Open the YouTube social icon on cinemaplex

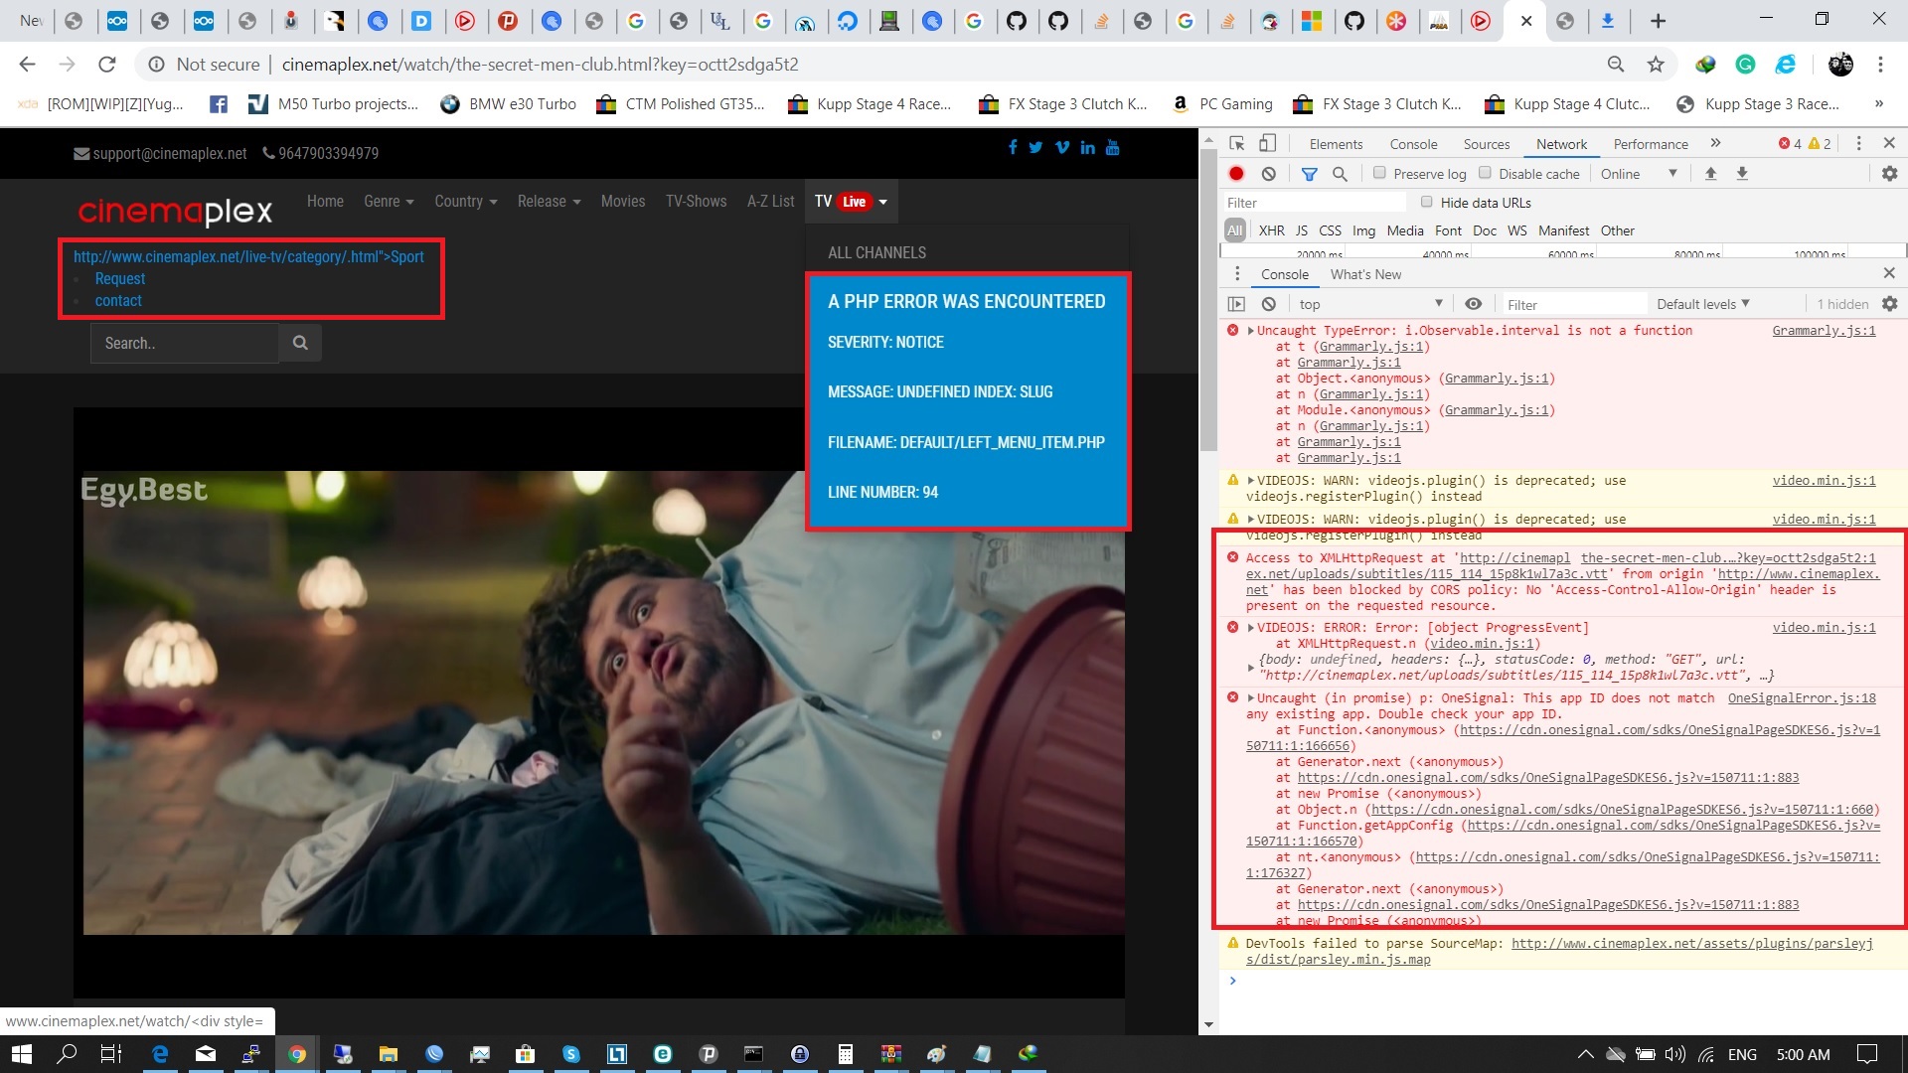1113,147
